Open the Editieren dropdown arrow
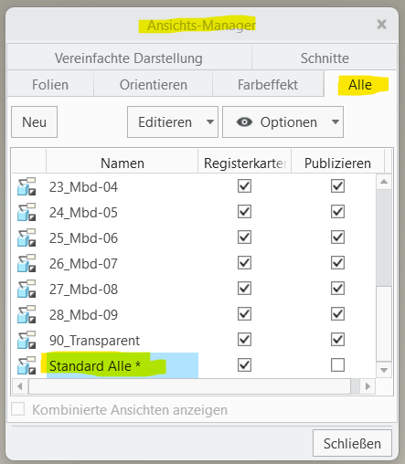This screenshot has width=405, height=464. (x=209, y=122)
